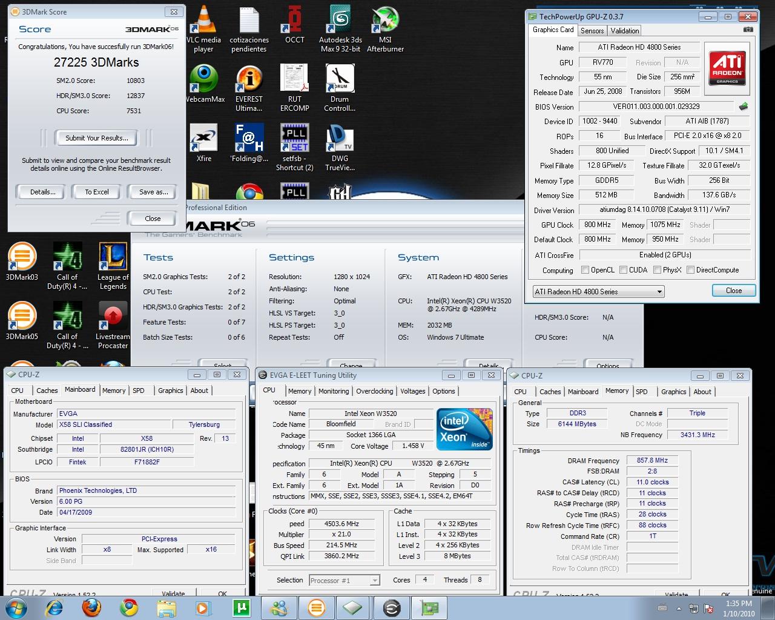Click To Excel button

[97, 192]
